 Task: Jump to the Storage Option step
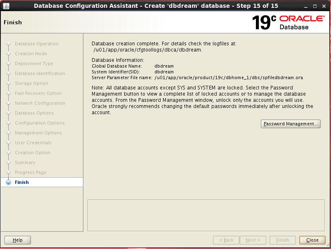[31, 83]
